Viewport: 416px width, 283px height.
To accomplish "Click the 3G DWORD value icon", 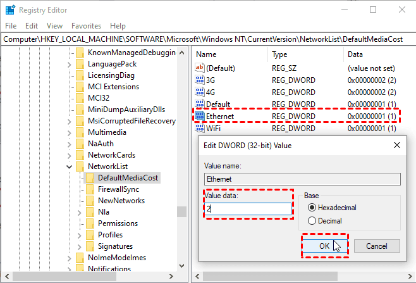I will coord(200,80).
